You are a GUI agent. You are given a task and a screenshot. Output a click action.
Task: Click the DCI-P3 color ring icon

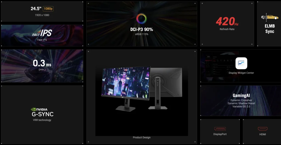click(x=142, y=19)
